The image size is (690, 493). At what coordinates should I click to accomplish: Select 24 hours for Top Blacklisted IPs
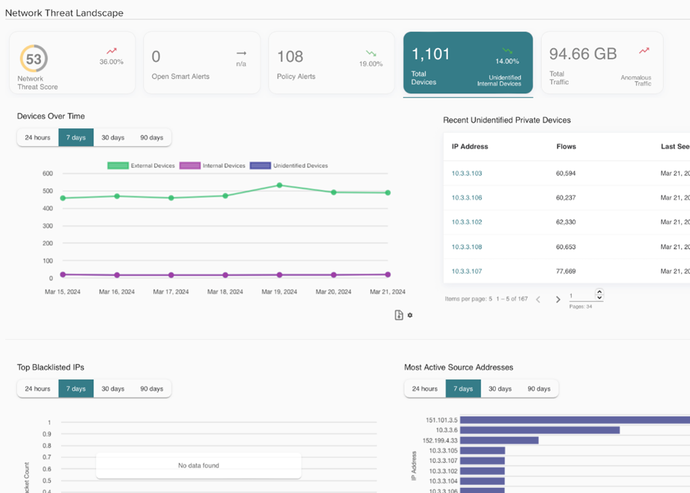[37, 389]
